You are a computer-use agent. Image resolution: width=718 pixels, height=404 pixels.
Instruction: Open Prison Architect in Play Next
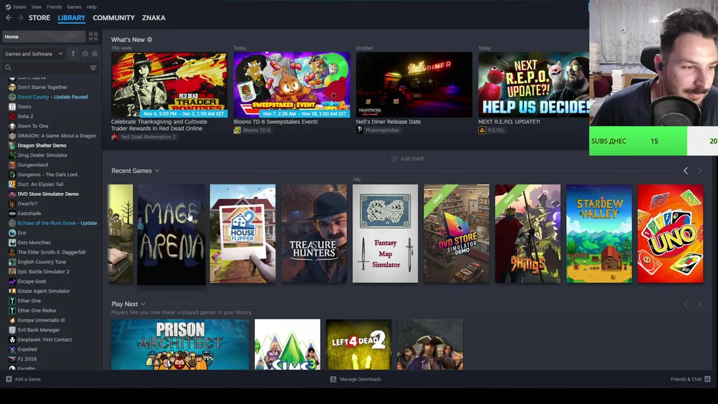180,345
